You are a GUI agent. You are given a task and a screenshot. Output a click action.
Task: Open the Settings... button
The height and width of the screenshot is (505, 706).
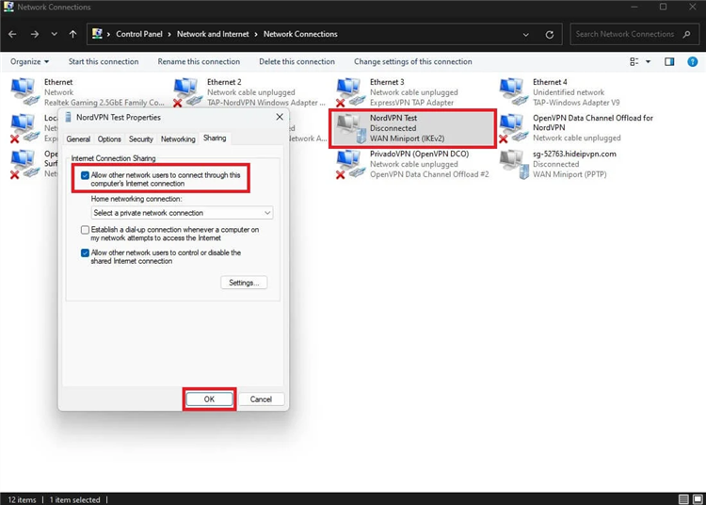pos(244,283)
